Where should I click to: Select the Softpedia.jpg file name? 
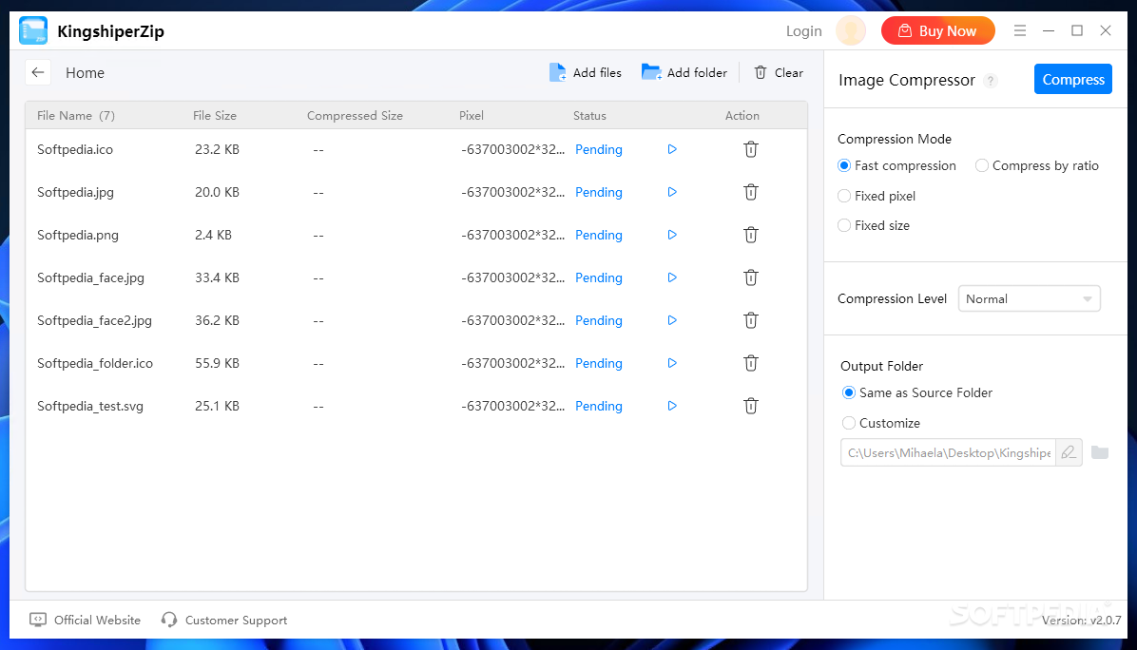75,192
